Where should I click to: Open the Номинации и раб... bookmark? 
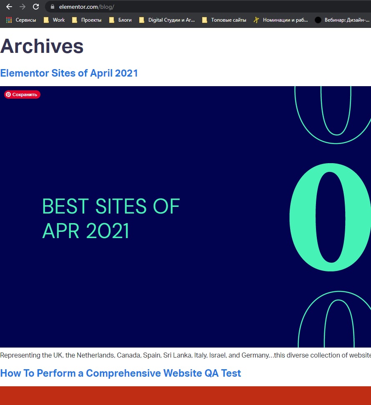coord(281,20)
